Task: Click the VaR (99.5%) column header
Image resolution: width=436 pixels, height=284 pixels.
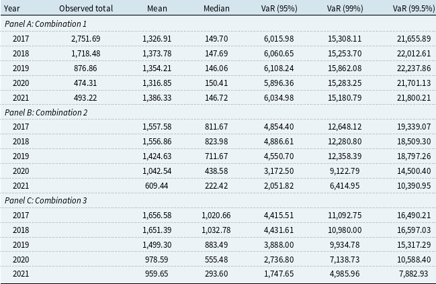Action: [411, 8]
